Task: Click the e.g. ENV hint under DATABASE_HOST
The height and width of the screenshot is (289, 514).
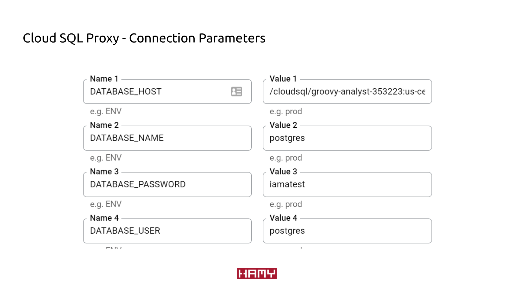Action: coord(105,111)
